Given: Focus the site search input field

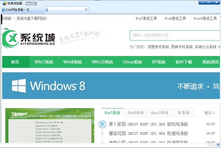Looking at the screenshot, I should pos(175,35).
